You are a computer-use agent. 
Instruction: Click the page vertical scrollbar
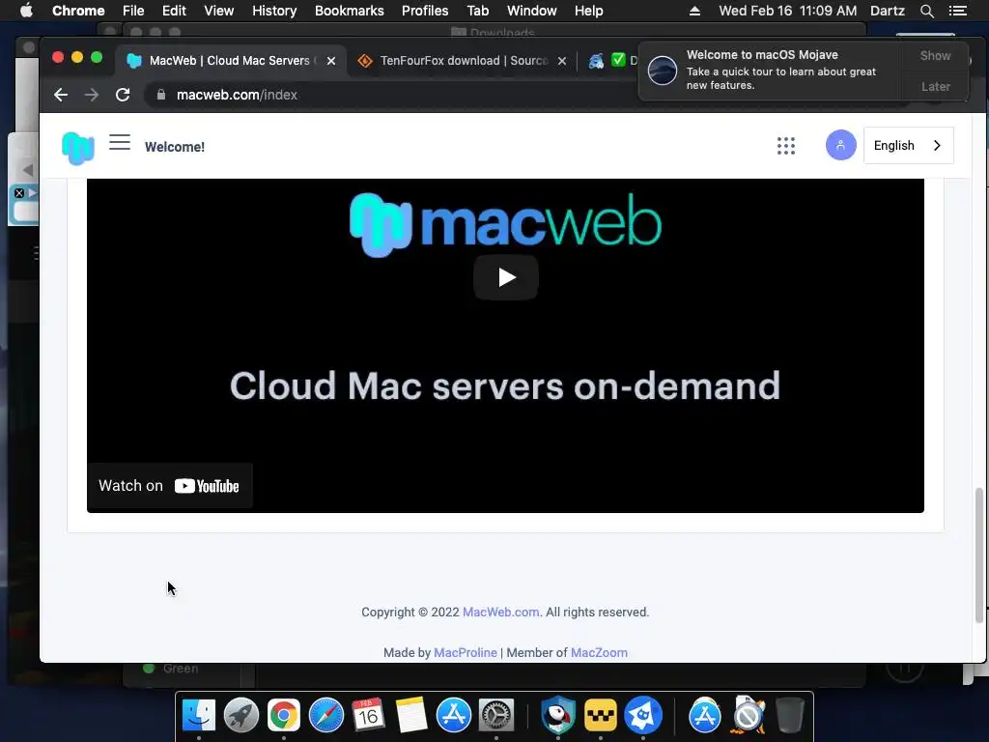coord(979,556)
